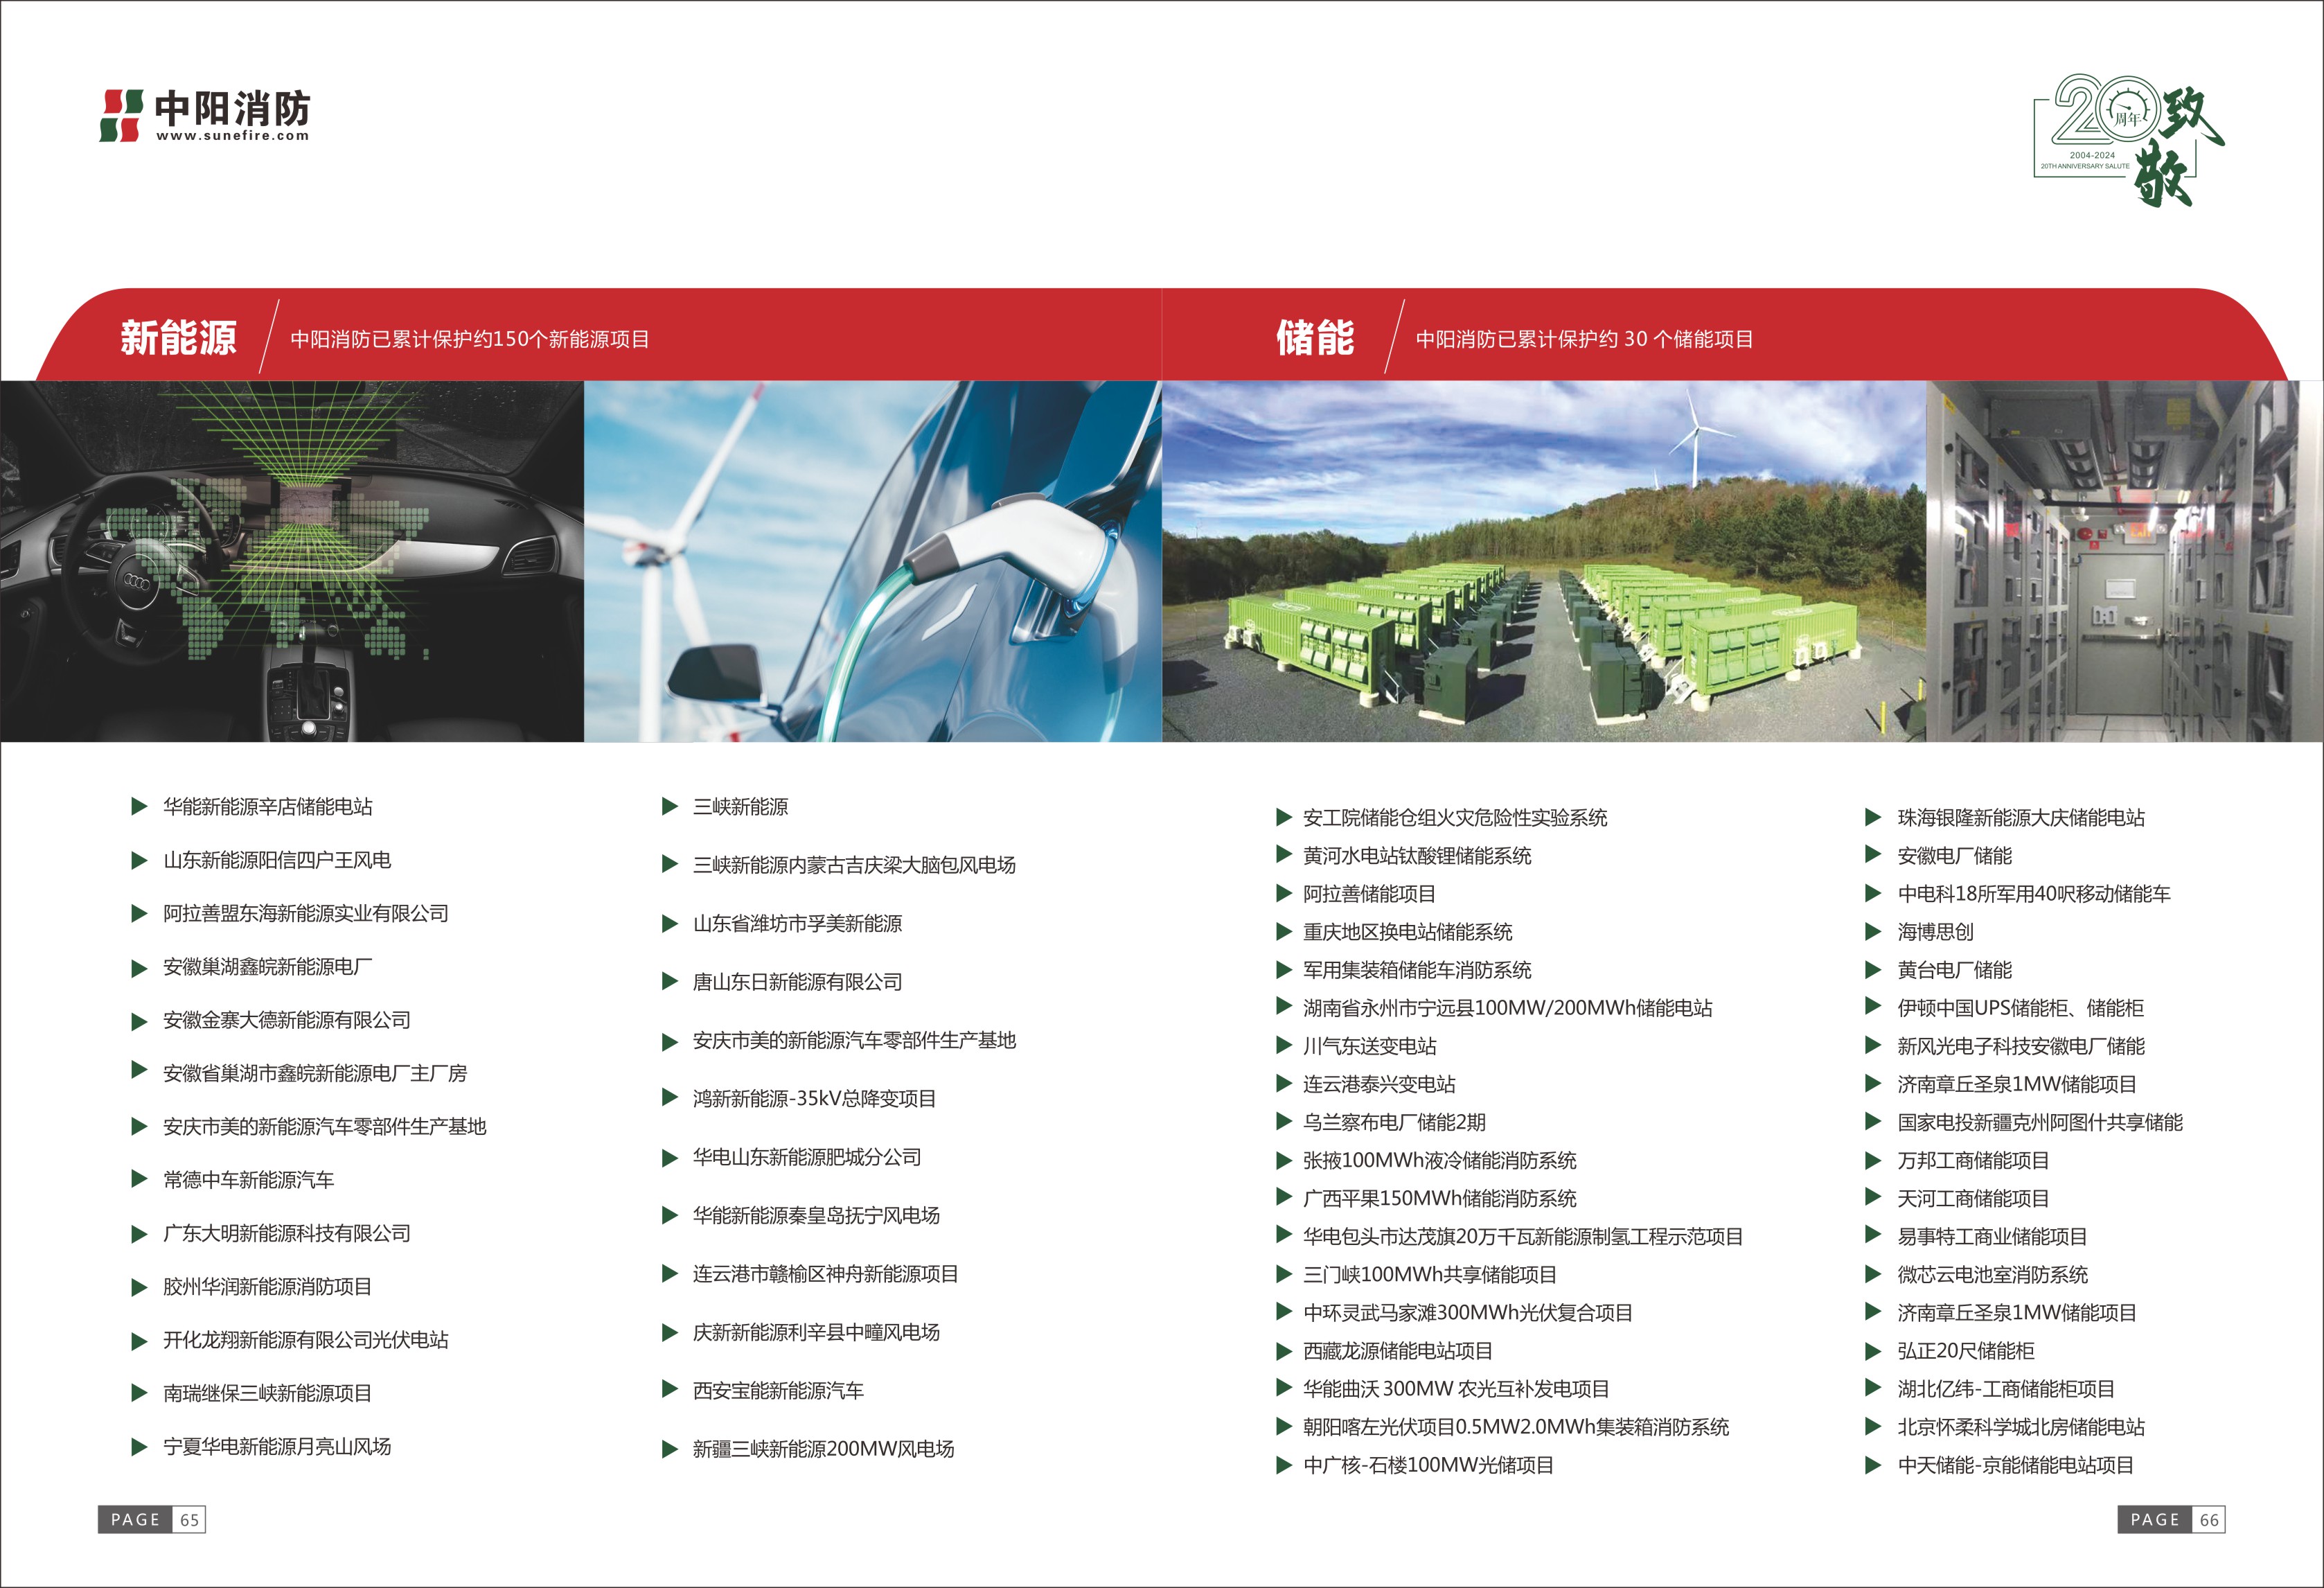Select 山东省潍坊市孚美新能源
Screen dimensions: 2324x1588
pyautogui.click(x=797, y=923)
